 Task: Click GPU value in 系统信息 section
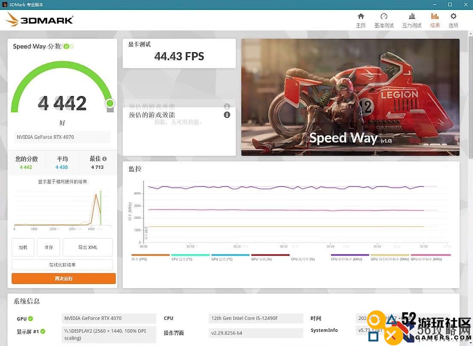tap(109, 318)
